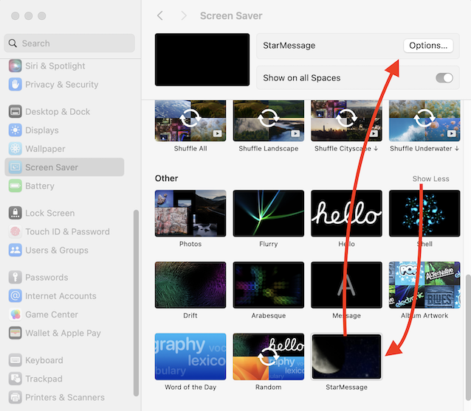Select the Shell screen saver thumbnail
This screenshot has height=411, width=471.
click(424, 213)
